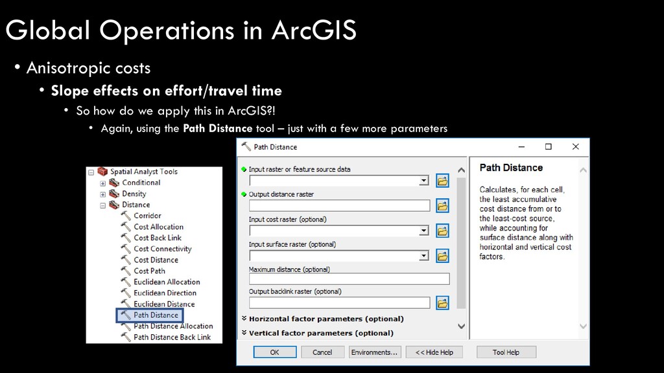Click the Hide Help button
664x373 pixels.
434,352
